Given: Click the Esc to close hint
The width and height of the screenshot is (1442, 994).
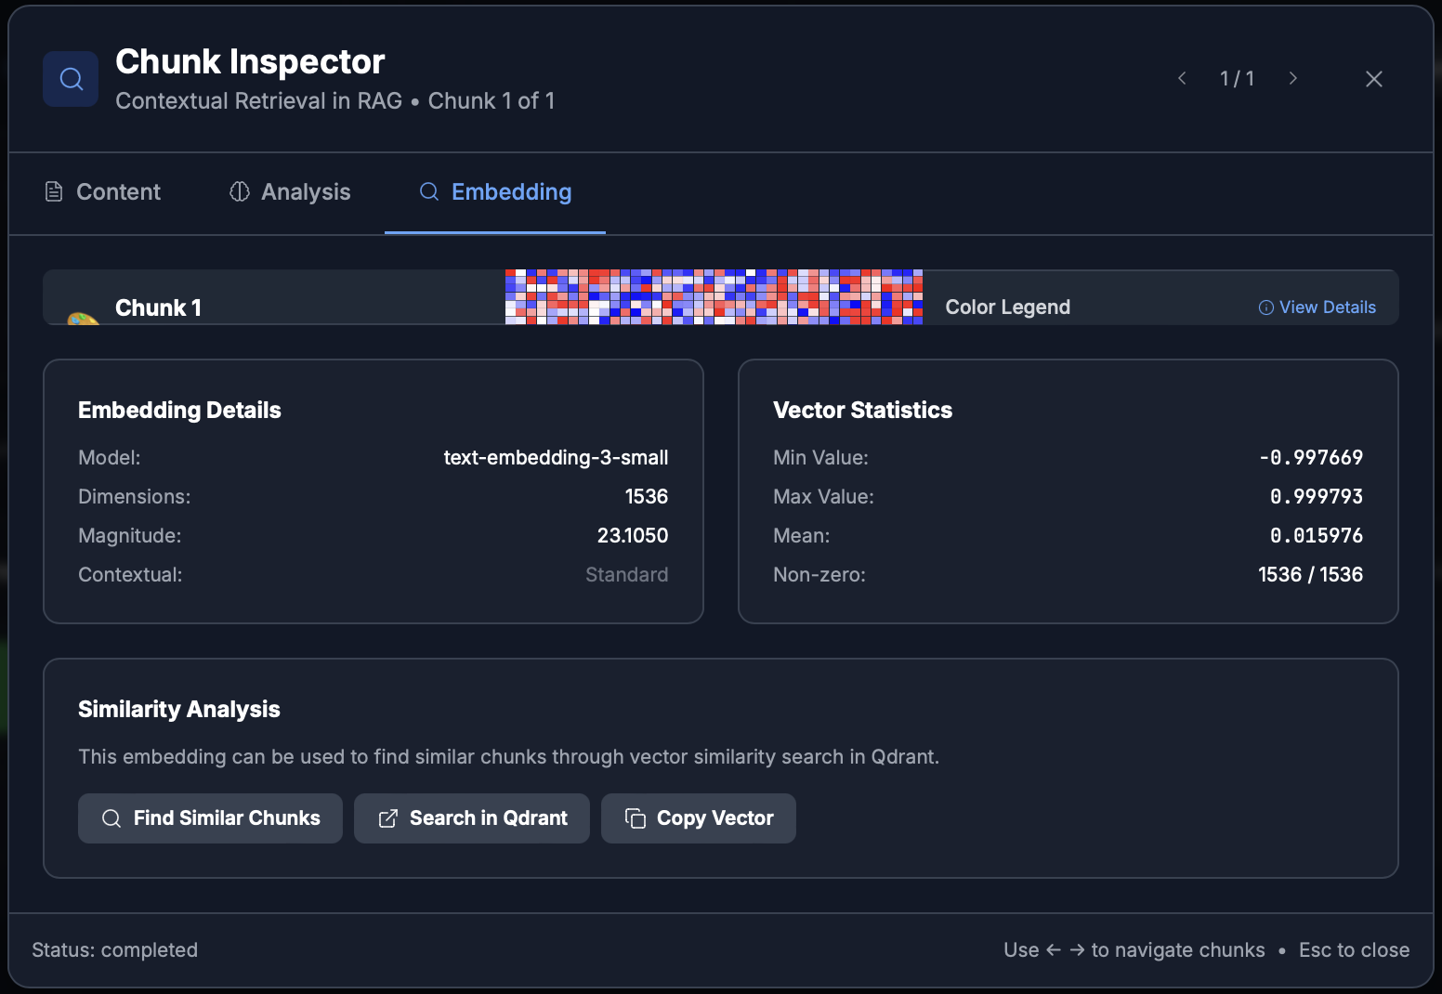Looking at the screenshot, I should click(x=1354, y=949).
